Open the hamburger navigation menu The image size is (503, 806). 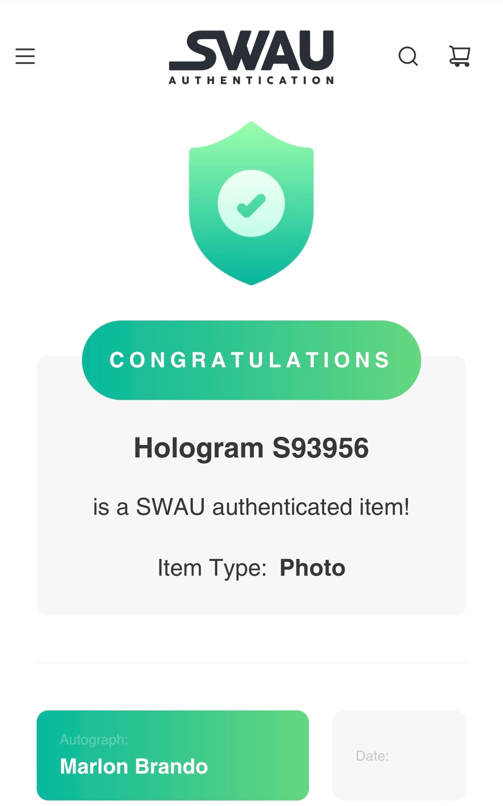(x=25, y=56)
